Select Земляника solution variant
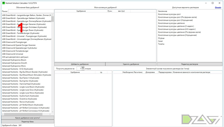This screenshot has height=127, width=224. (x=162, y=11)
